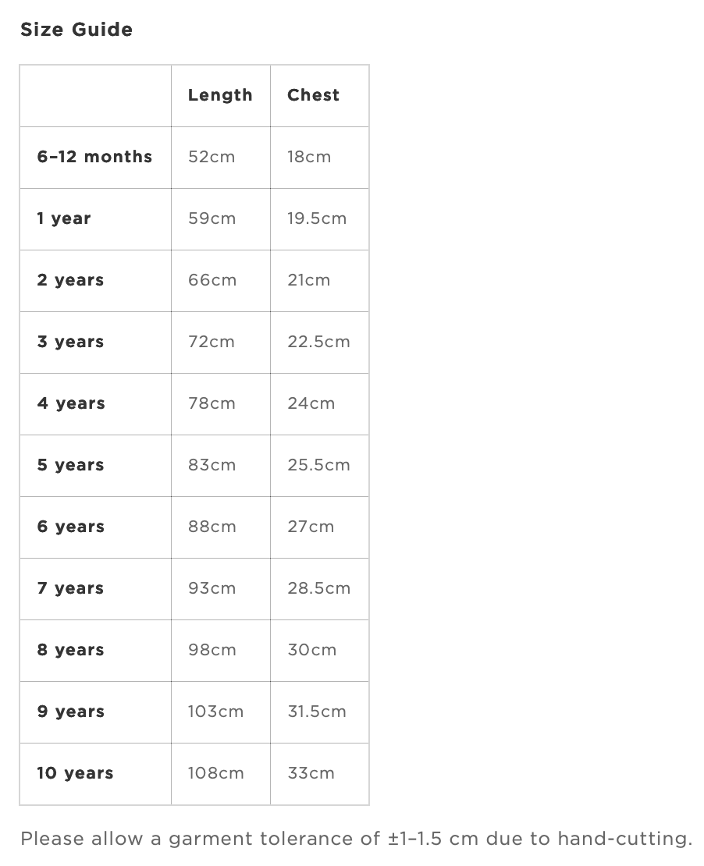Click the 1 year row label

(63, 218)
